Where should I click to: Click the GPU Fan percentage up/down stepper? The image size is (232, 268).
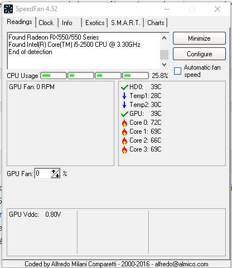click(x=56, y=173)
